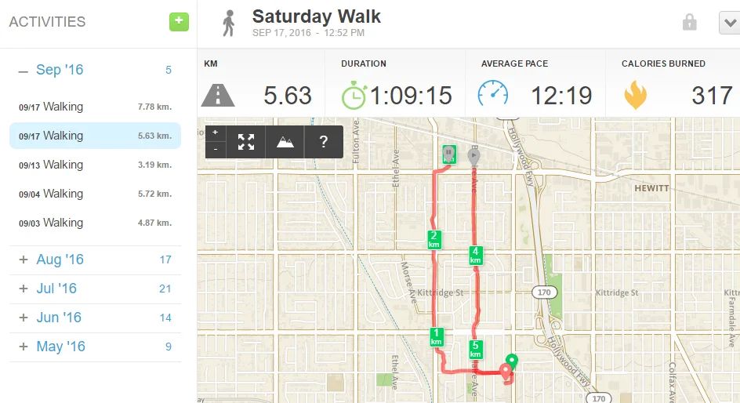Click the privacy lock icon
740x403 pixels.
(690, 23)
